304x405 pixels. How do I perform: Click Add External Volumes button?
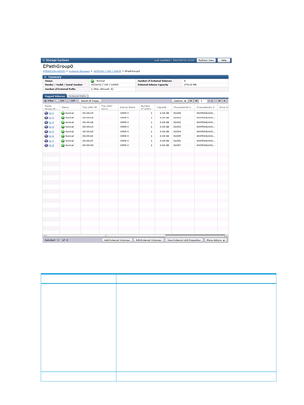click(x=117, y=240)
